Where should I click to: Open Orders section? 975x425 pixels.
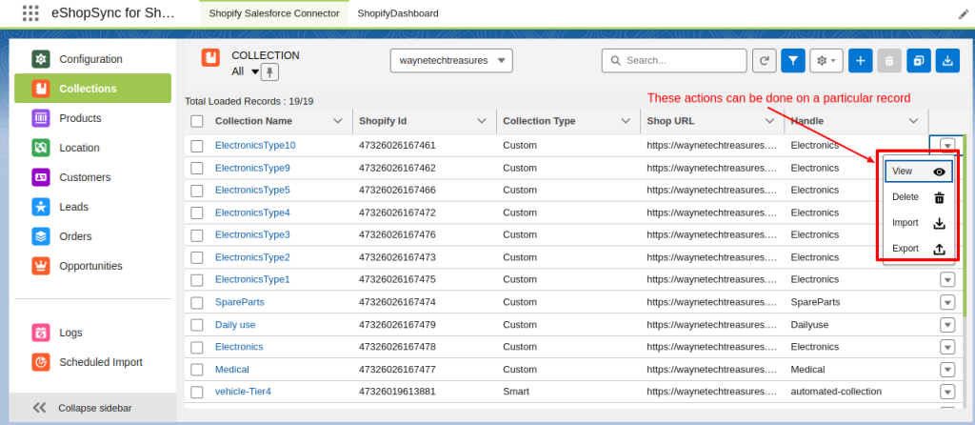(x=92, y=236)
